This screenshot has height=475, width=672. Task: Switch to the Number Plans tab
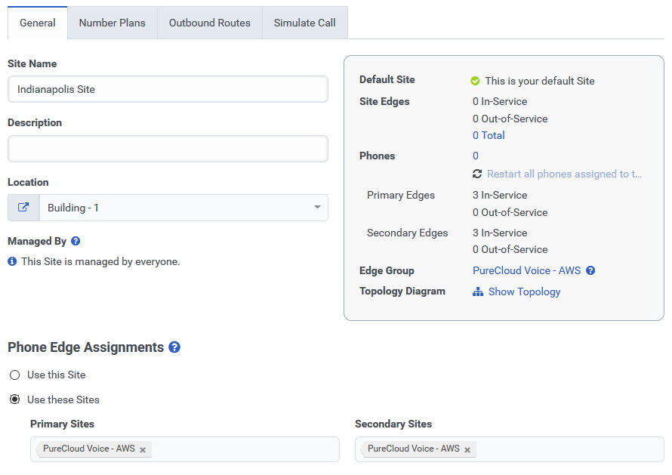coord(112,23)
